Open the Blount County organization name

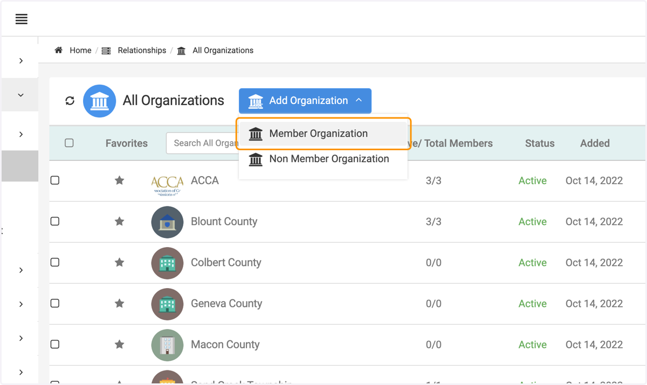tap(224, 221)
